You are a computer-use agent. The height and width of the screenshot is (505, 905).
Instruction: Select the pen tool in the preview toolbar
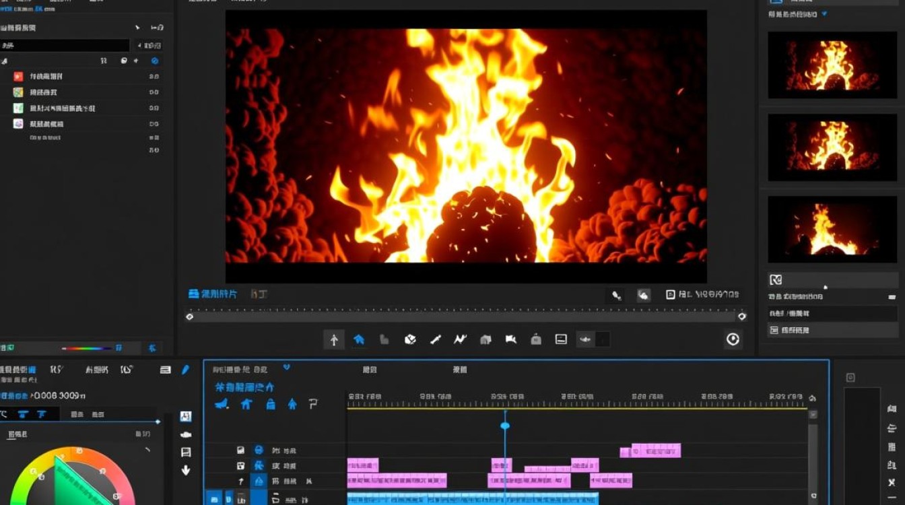(435, 339)
